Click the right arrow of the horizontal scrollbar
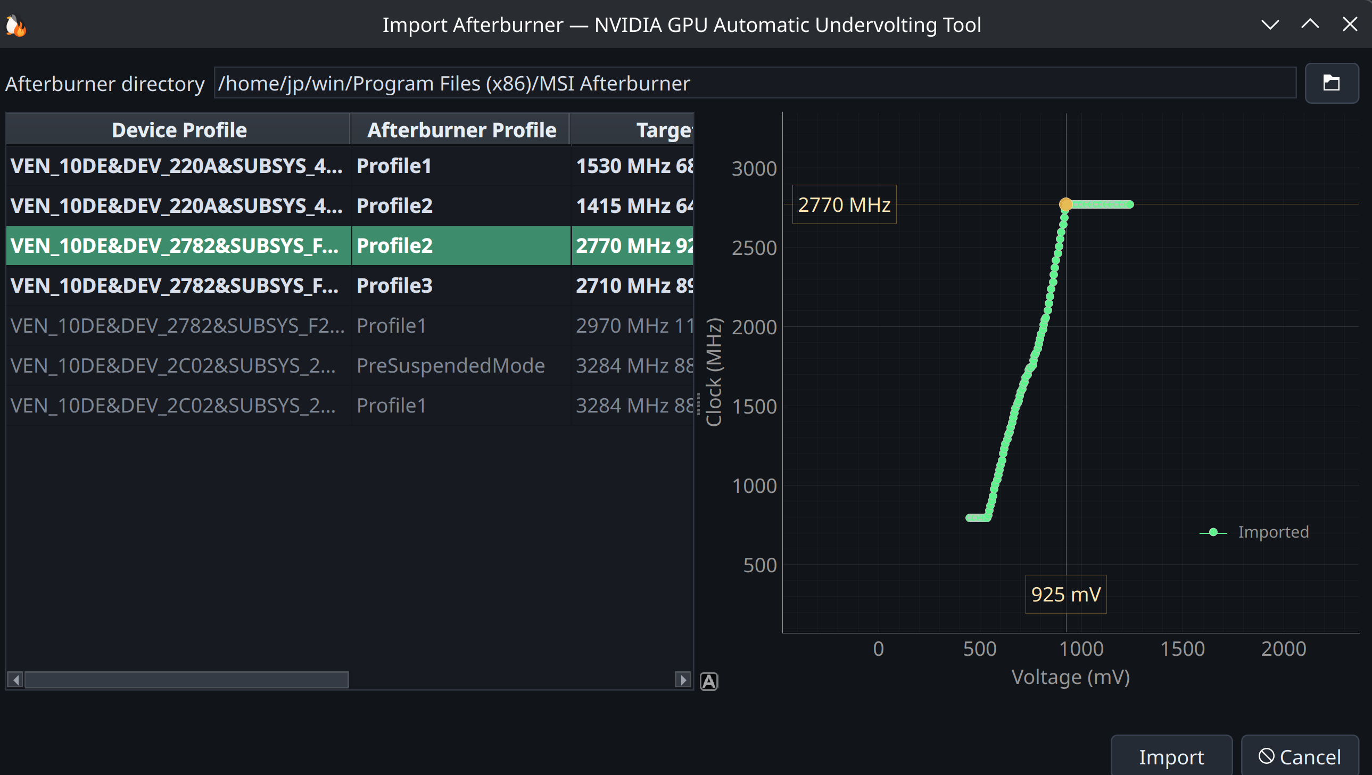Viewport: 1372px width, 775px height. pos(682,680)
